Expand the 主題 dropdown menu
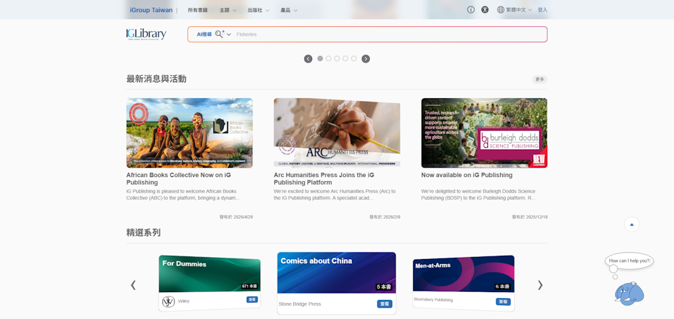Screen dimensions: 674x319 [228, 10]
